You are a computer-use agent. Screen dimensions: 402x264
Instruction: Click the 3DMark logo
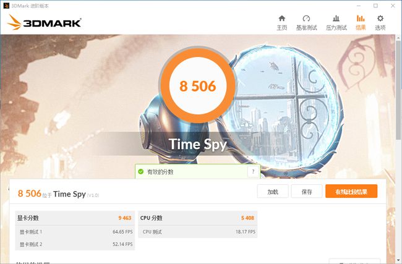point(44,22)
